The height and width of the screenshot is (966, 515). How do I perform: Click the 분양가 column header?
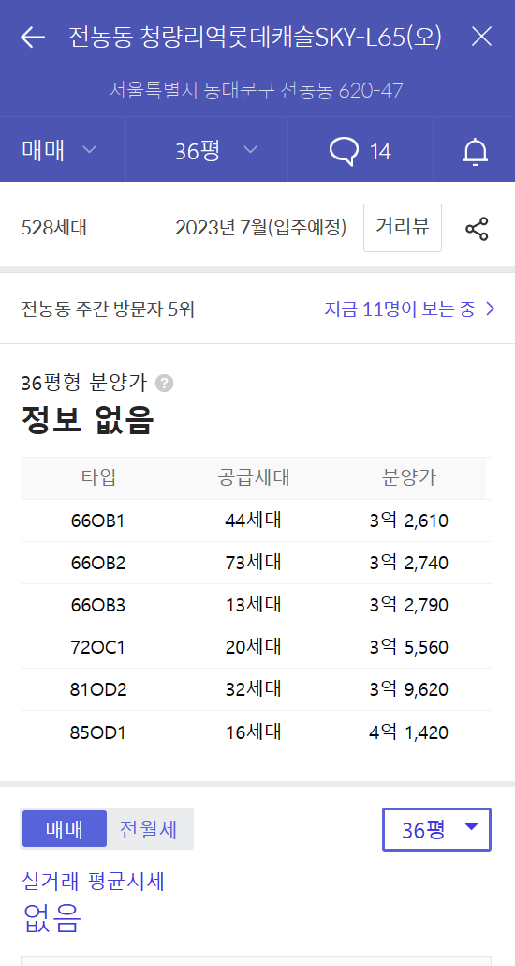tap(409, 478)
